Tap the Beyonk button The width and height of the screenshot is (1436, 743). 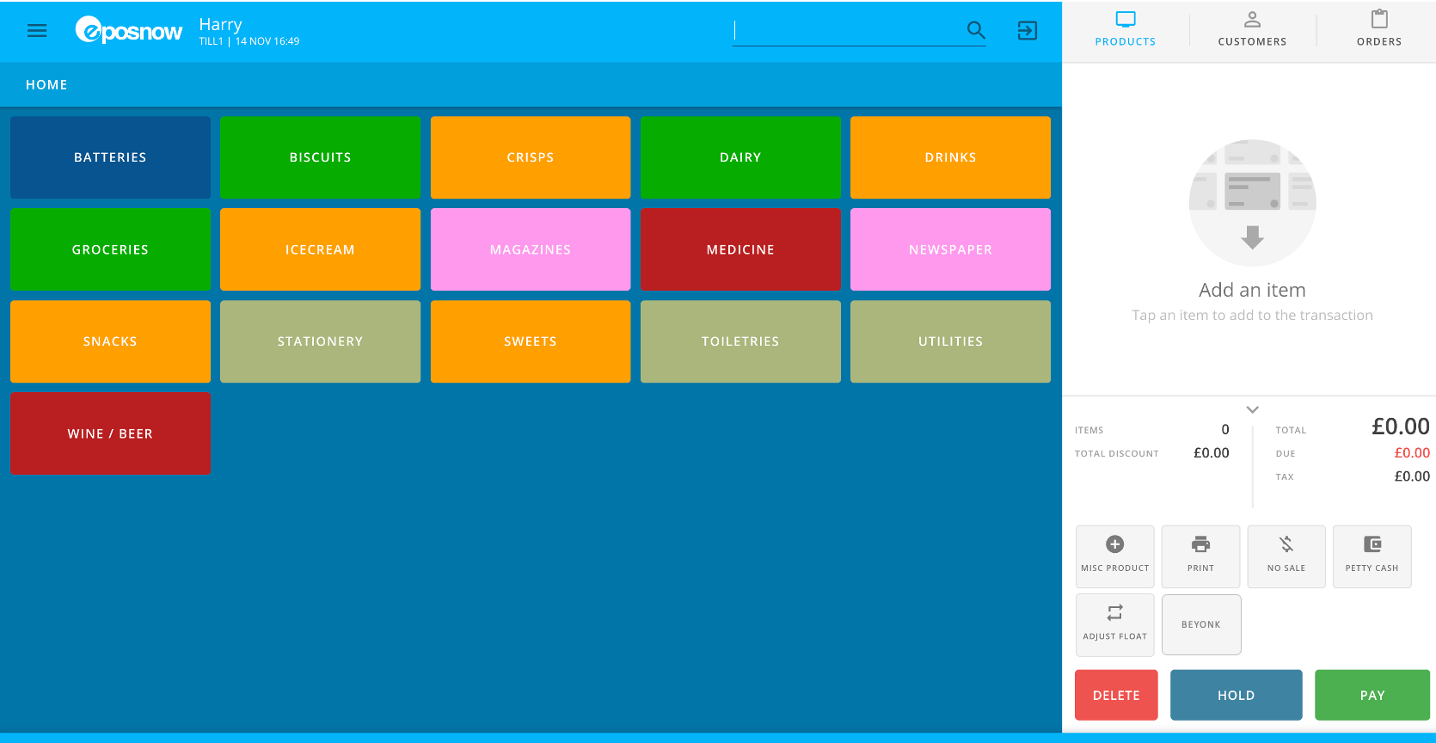point(1200,624)
